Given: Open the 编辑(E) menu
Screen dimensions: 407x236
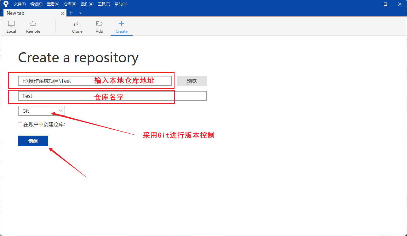Looking at the screenshot, I should point(36,4).
